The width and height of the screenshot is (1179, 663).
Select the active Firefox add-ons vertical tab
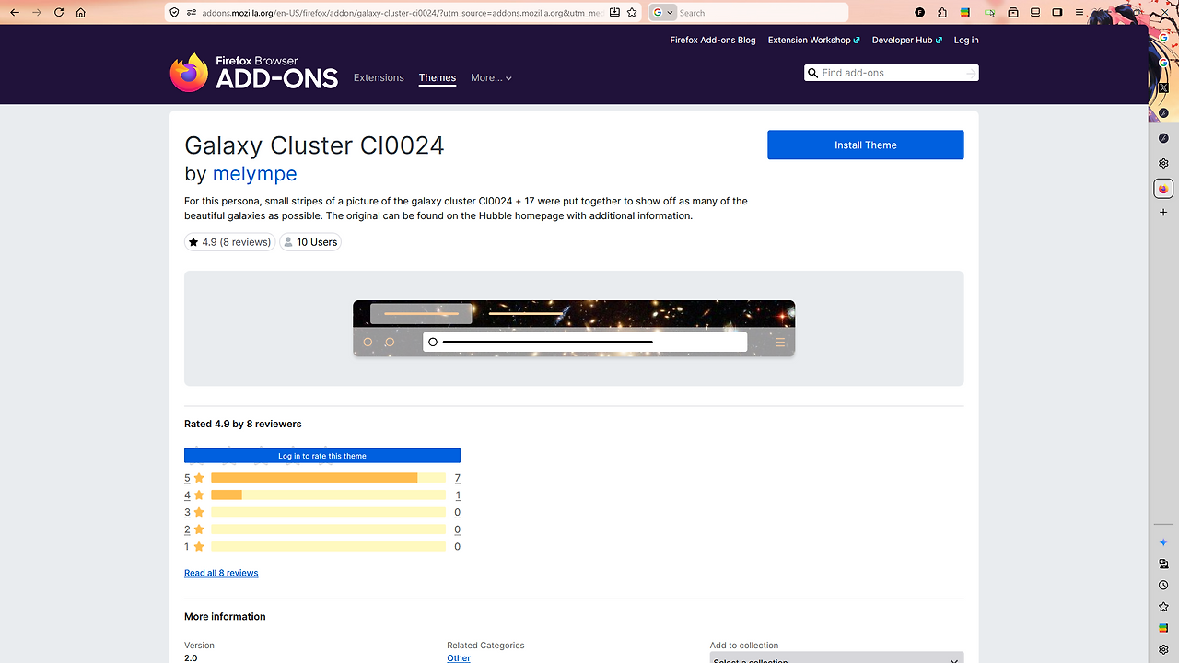pos(1163,189)
